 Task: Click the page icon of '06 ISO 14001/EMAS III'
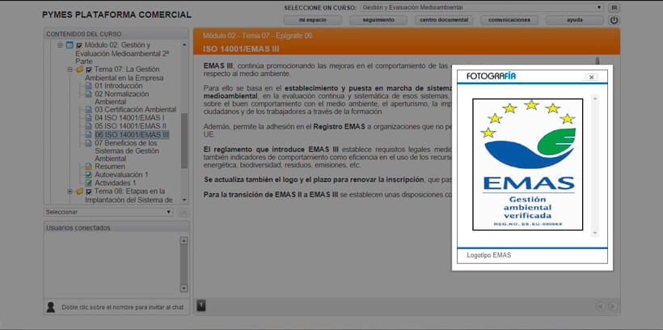click(88, 135)
